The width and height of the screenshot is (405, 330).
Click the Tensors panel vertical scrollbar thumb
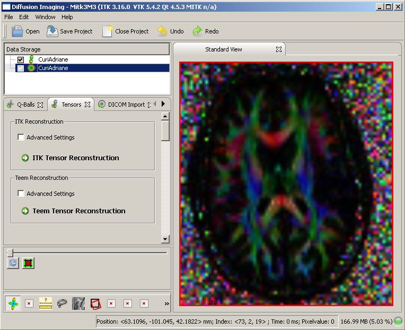[165, 131]
